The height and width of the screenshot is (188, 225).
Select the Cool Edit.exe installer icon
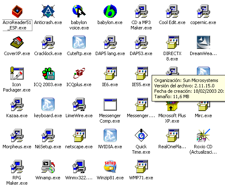click(172, 11)
